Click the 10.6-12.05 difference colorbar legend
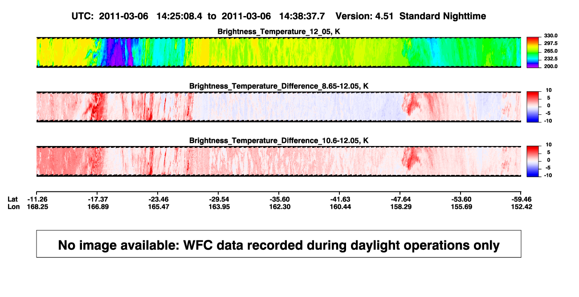579x297 pixels. 533,161
